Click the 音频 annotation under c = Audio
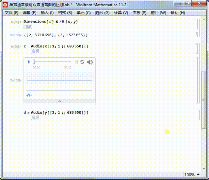 [x=35, y=51]
